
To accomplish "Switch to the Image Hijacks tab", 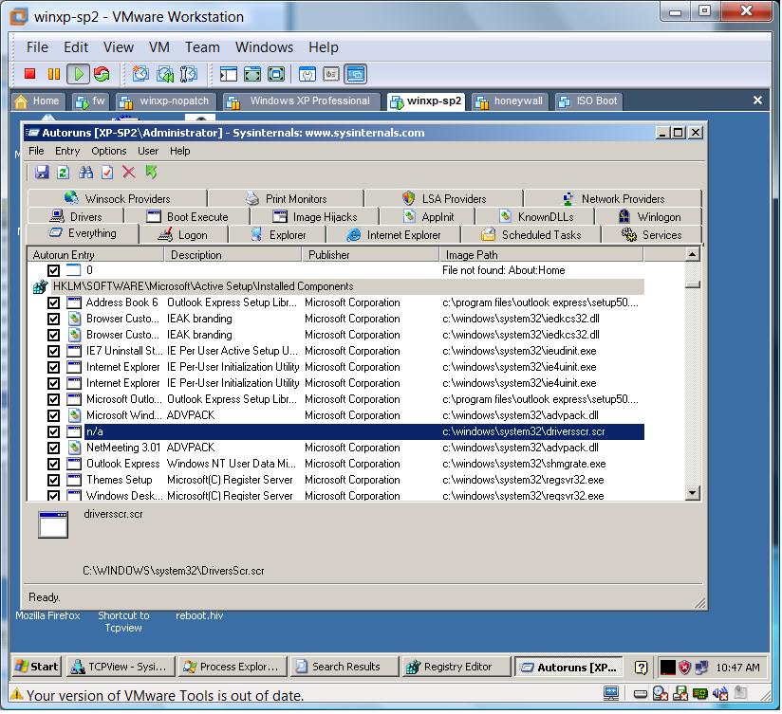I will pyautogui.click(x=315, y=217).
